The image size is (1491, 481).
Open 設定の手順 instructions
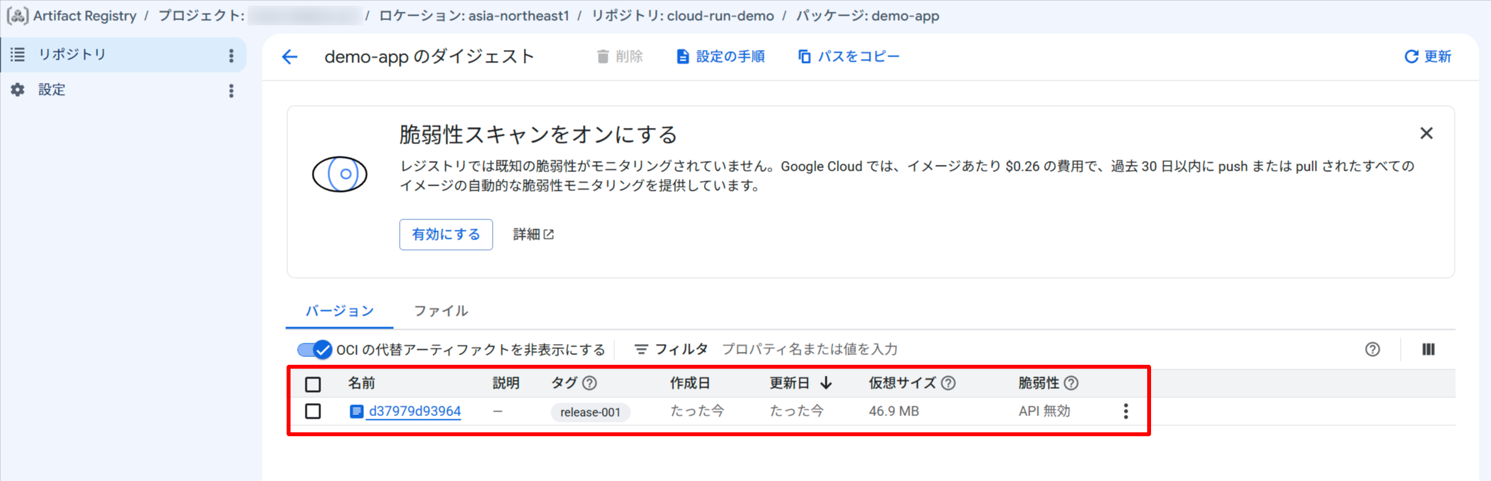pyautogui.click(x=720, y=56)
